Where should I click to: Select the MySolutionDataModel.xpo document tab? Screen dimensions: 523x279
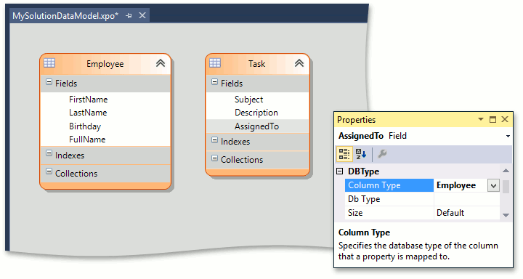(x=65, y=16)
